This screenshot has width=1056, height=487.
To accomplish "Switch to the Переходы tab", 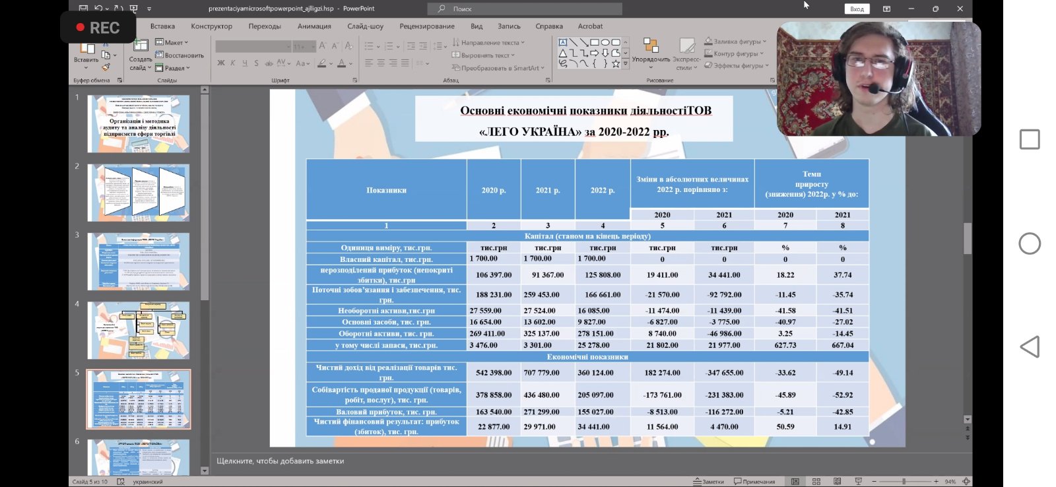I will coord(265,26).
